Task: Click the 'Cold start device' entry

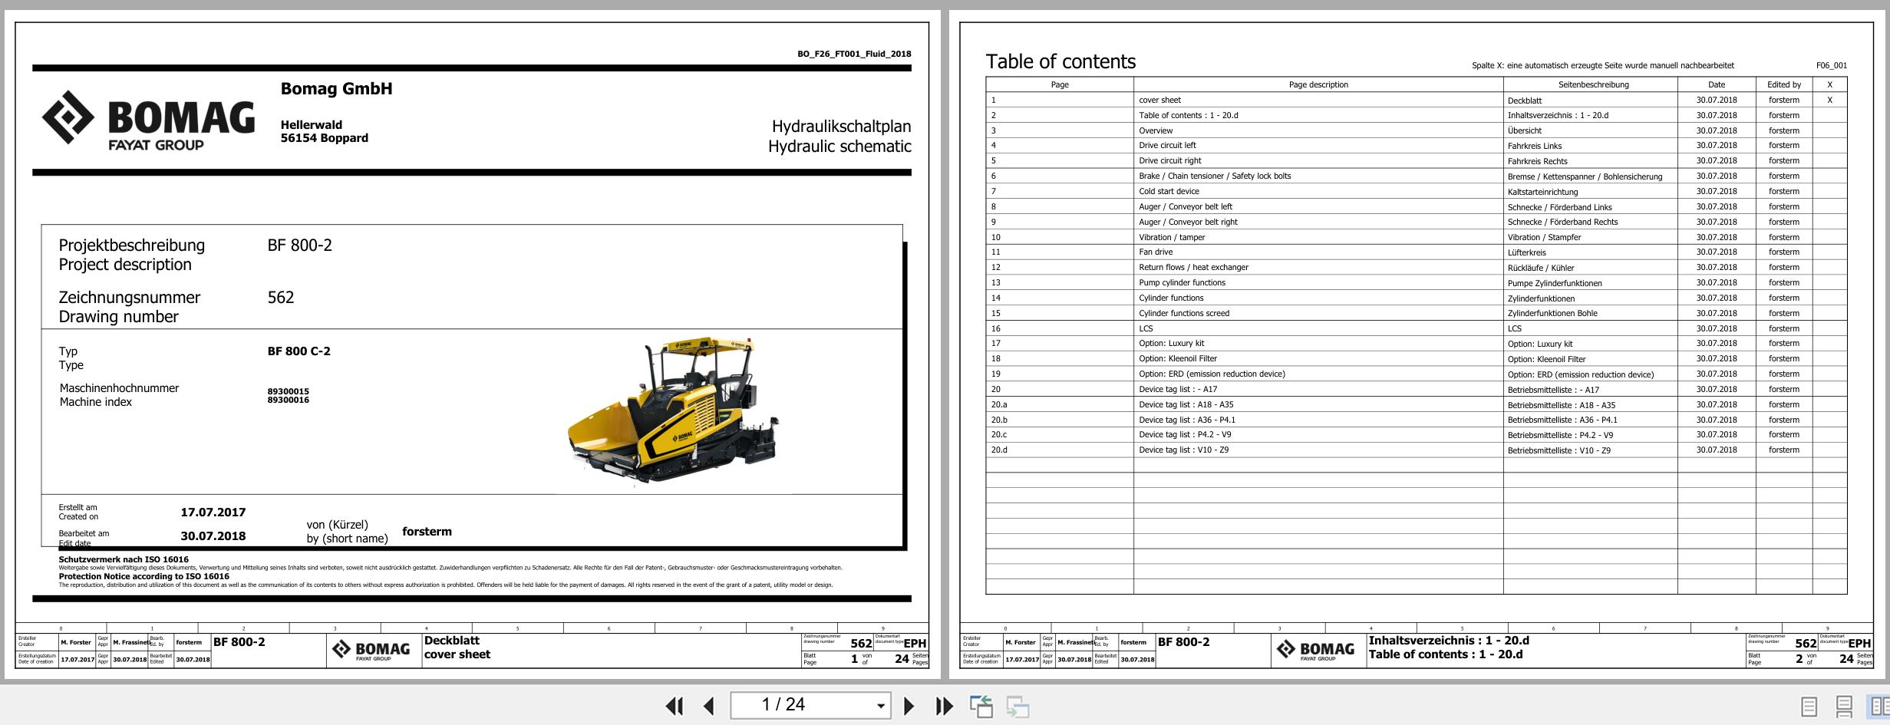Action: [x=1169, y=191]
